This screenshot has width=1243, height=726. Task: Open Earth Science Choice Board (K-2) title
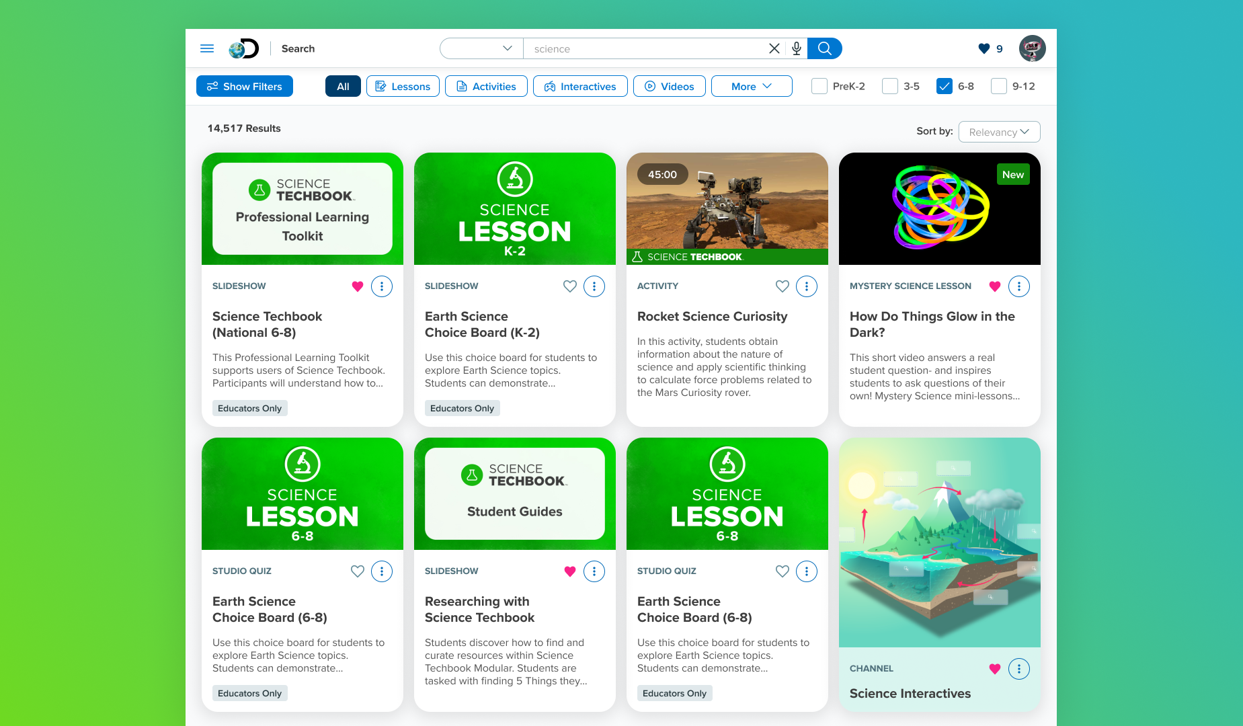(482, 324)
